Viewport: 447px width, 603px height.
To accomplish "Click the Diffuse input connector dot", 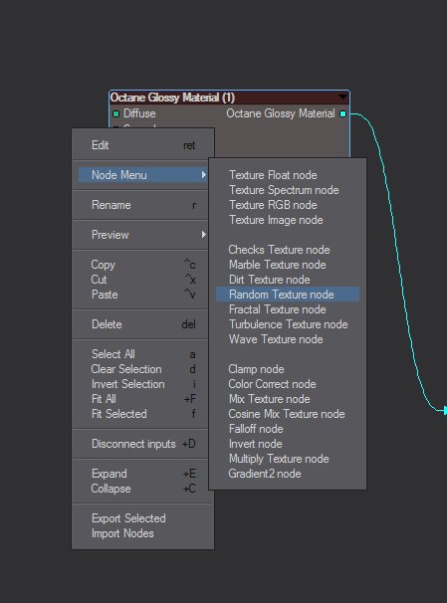I will [x=115, y=113].
